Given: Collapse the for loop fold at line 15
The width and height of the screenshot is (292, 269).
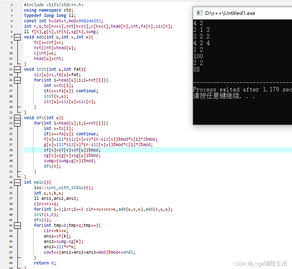Looking at the screenshot, I should tap(17, 80).
